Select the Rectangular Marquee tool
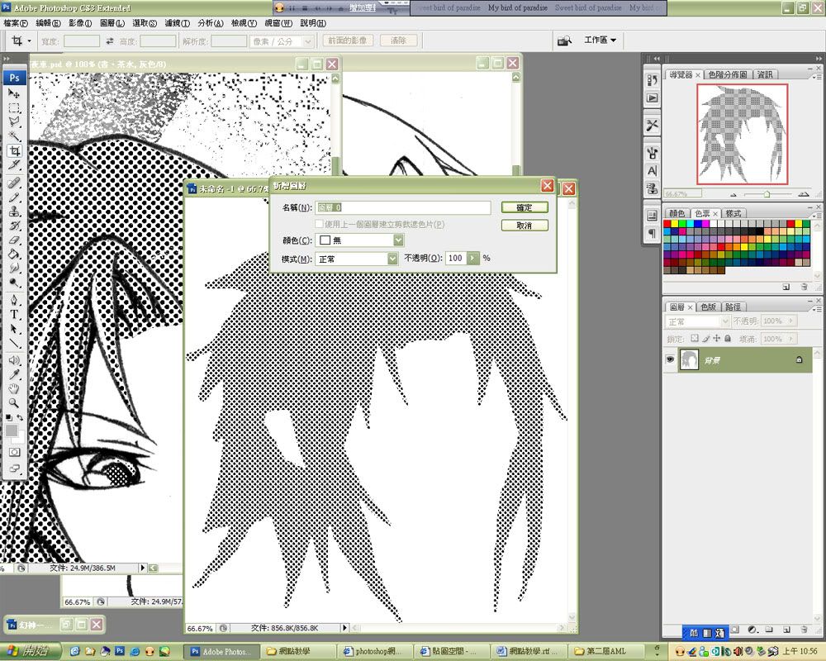The image size is (826, 661). pyautogui.click(x=14, y=108)
